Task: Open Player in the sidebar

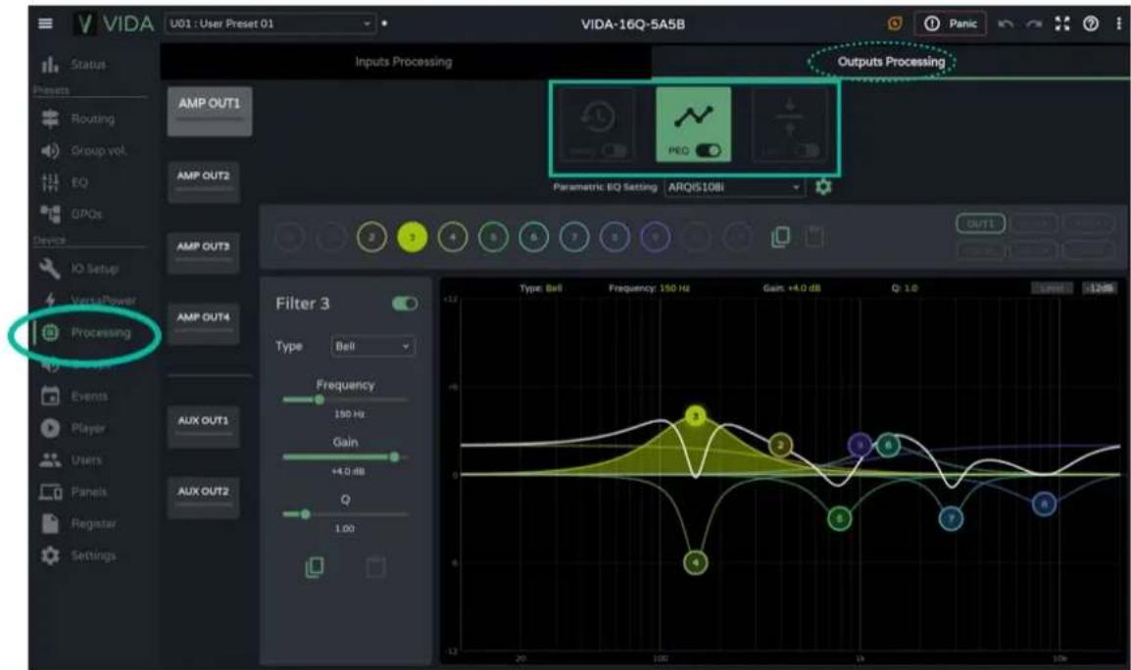Action: (73, 428)
